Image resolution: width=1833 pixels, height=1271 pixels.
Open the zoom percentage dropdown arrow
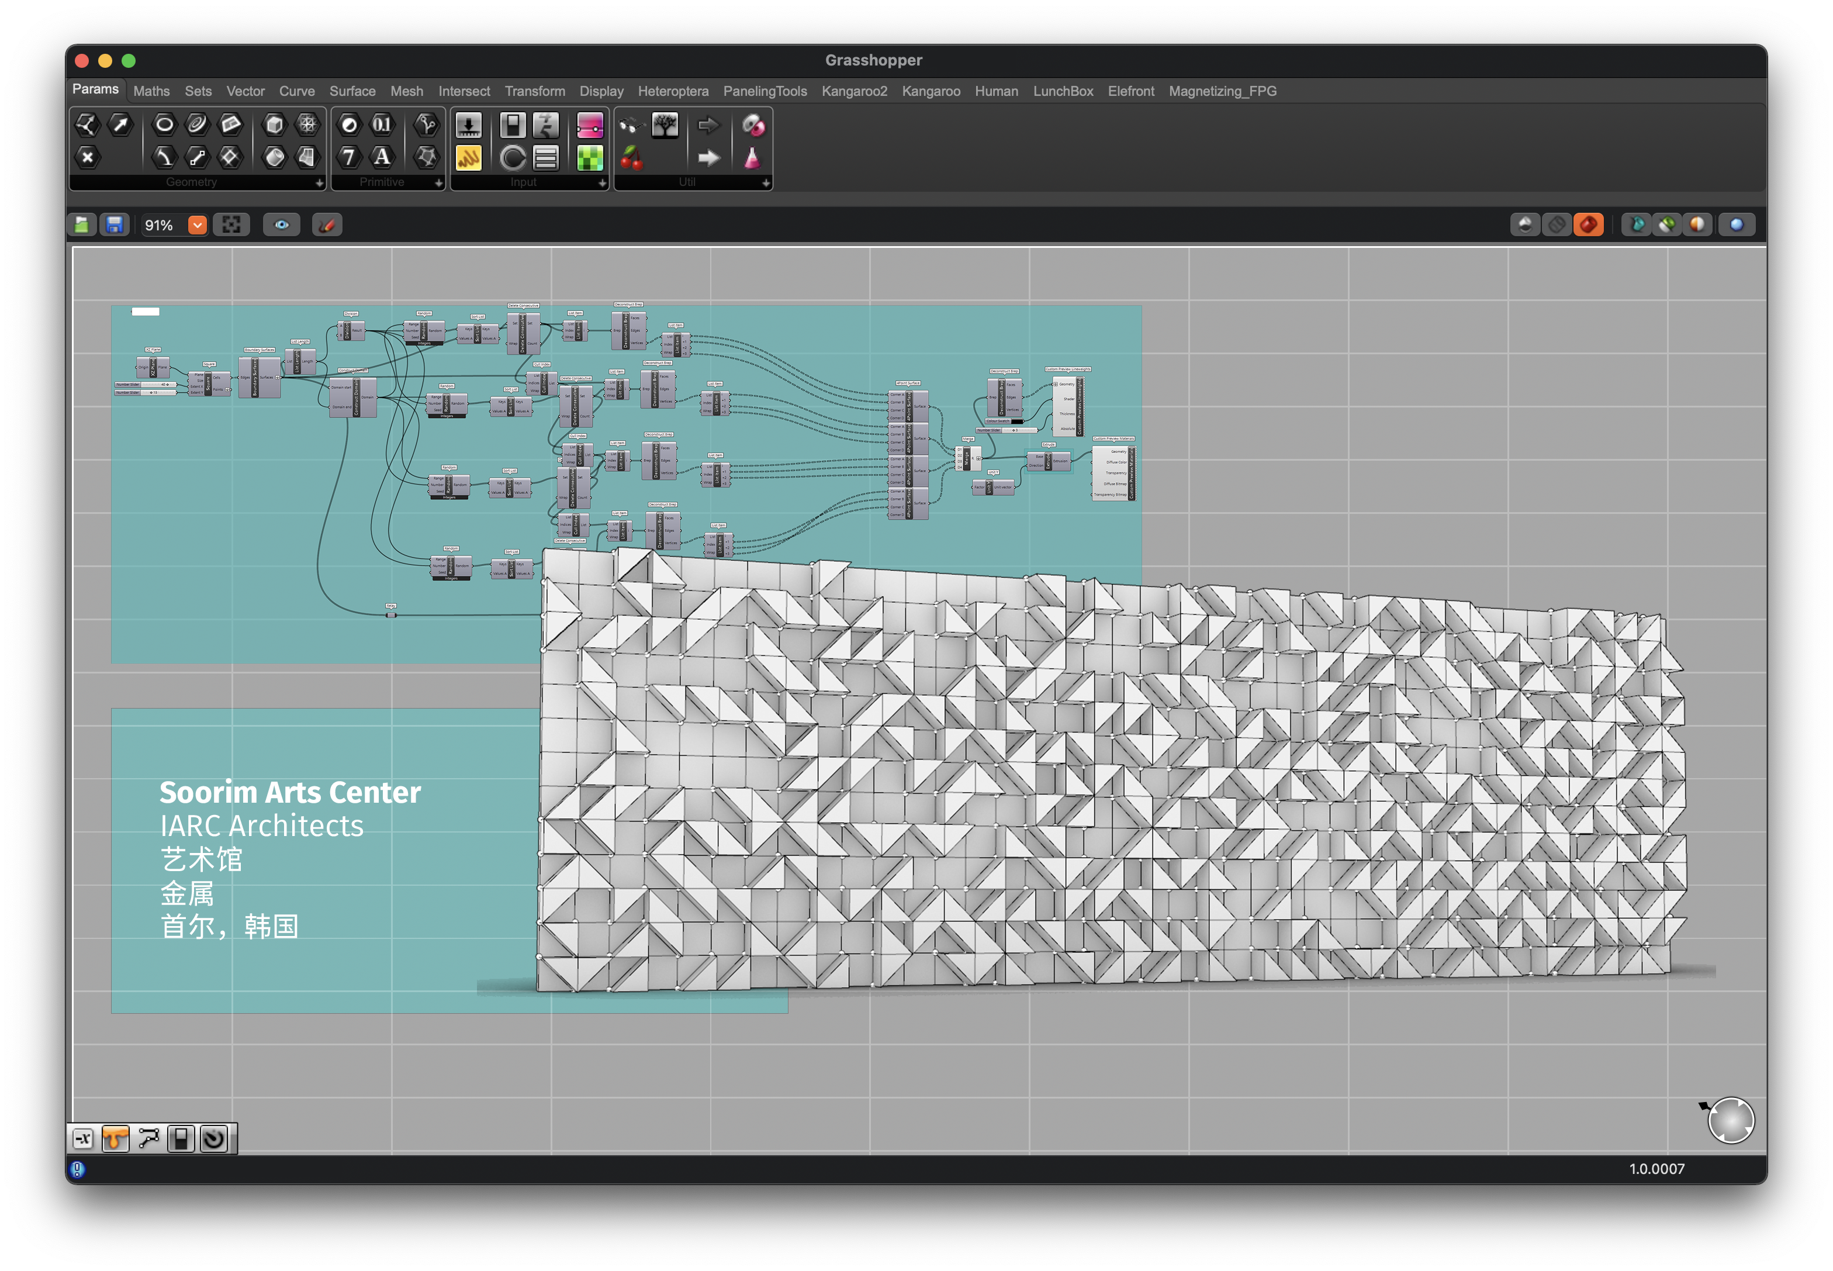coord(196,225)
